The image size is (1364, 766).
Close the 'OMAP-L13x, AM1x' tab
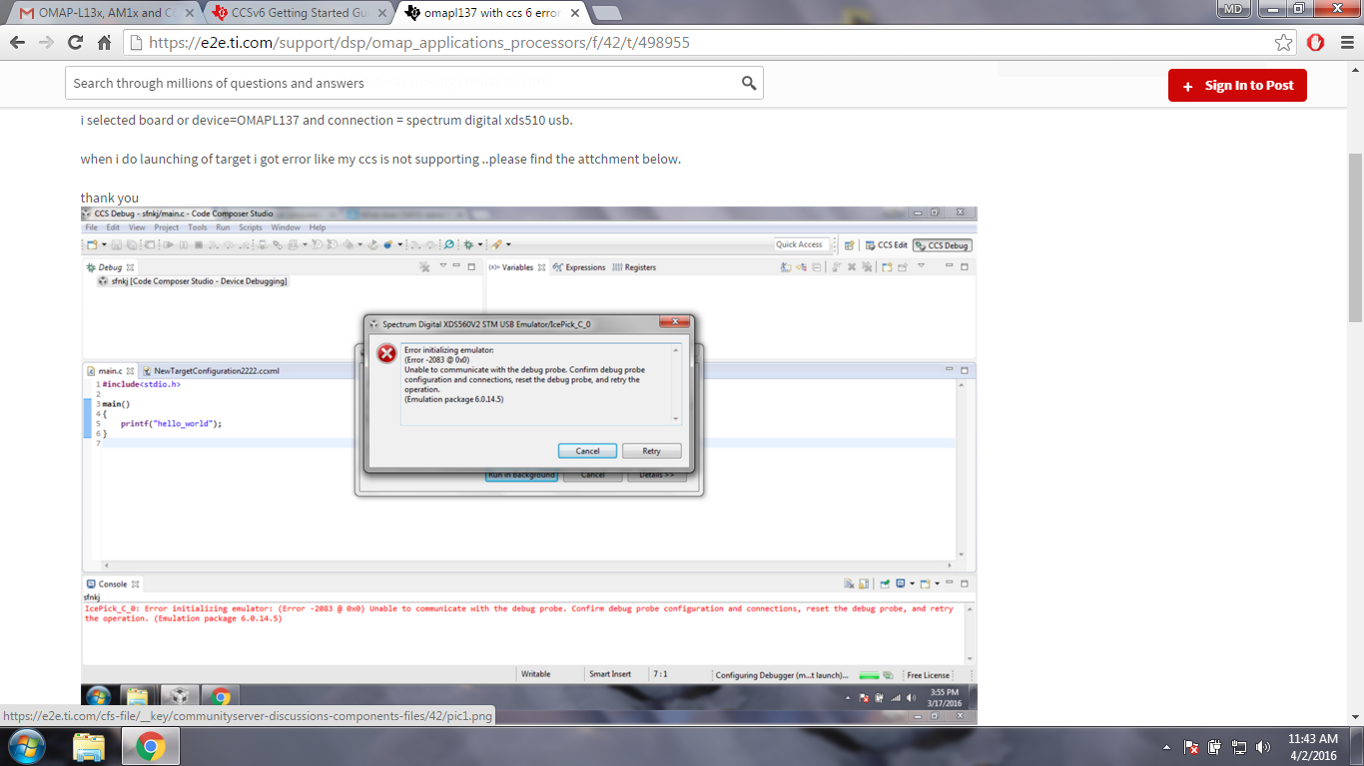click(x=189, y=13)
